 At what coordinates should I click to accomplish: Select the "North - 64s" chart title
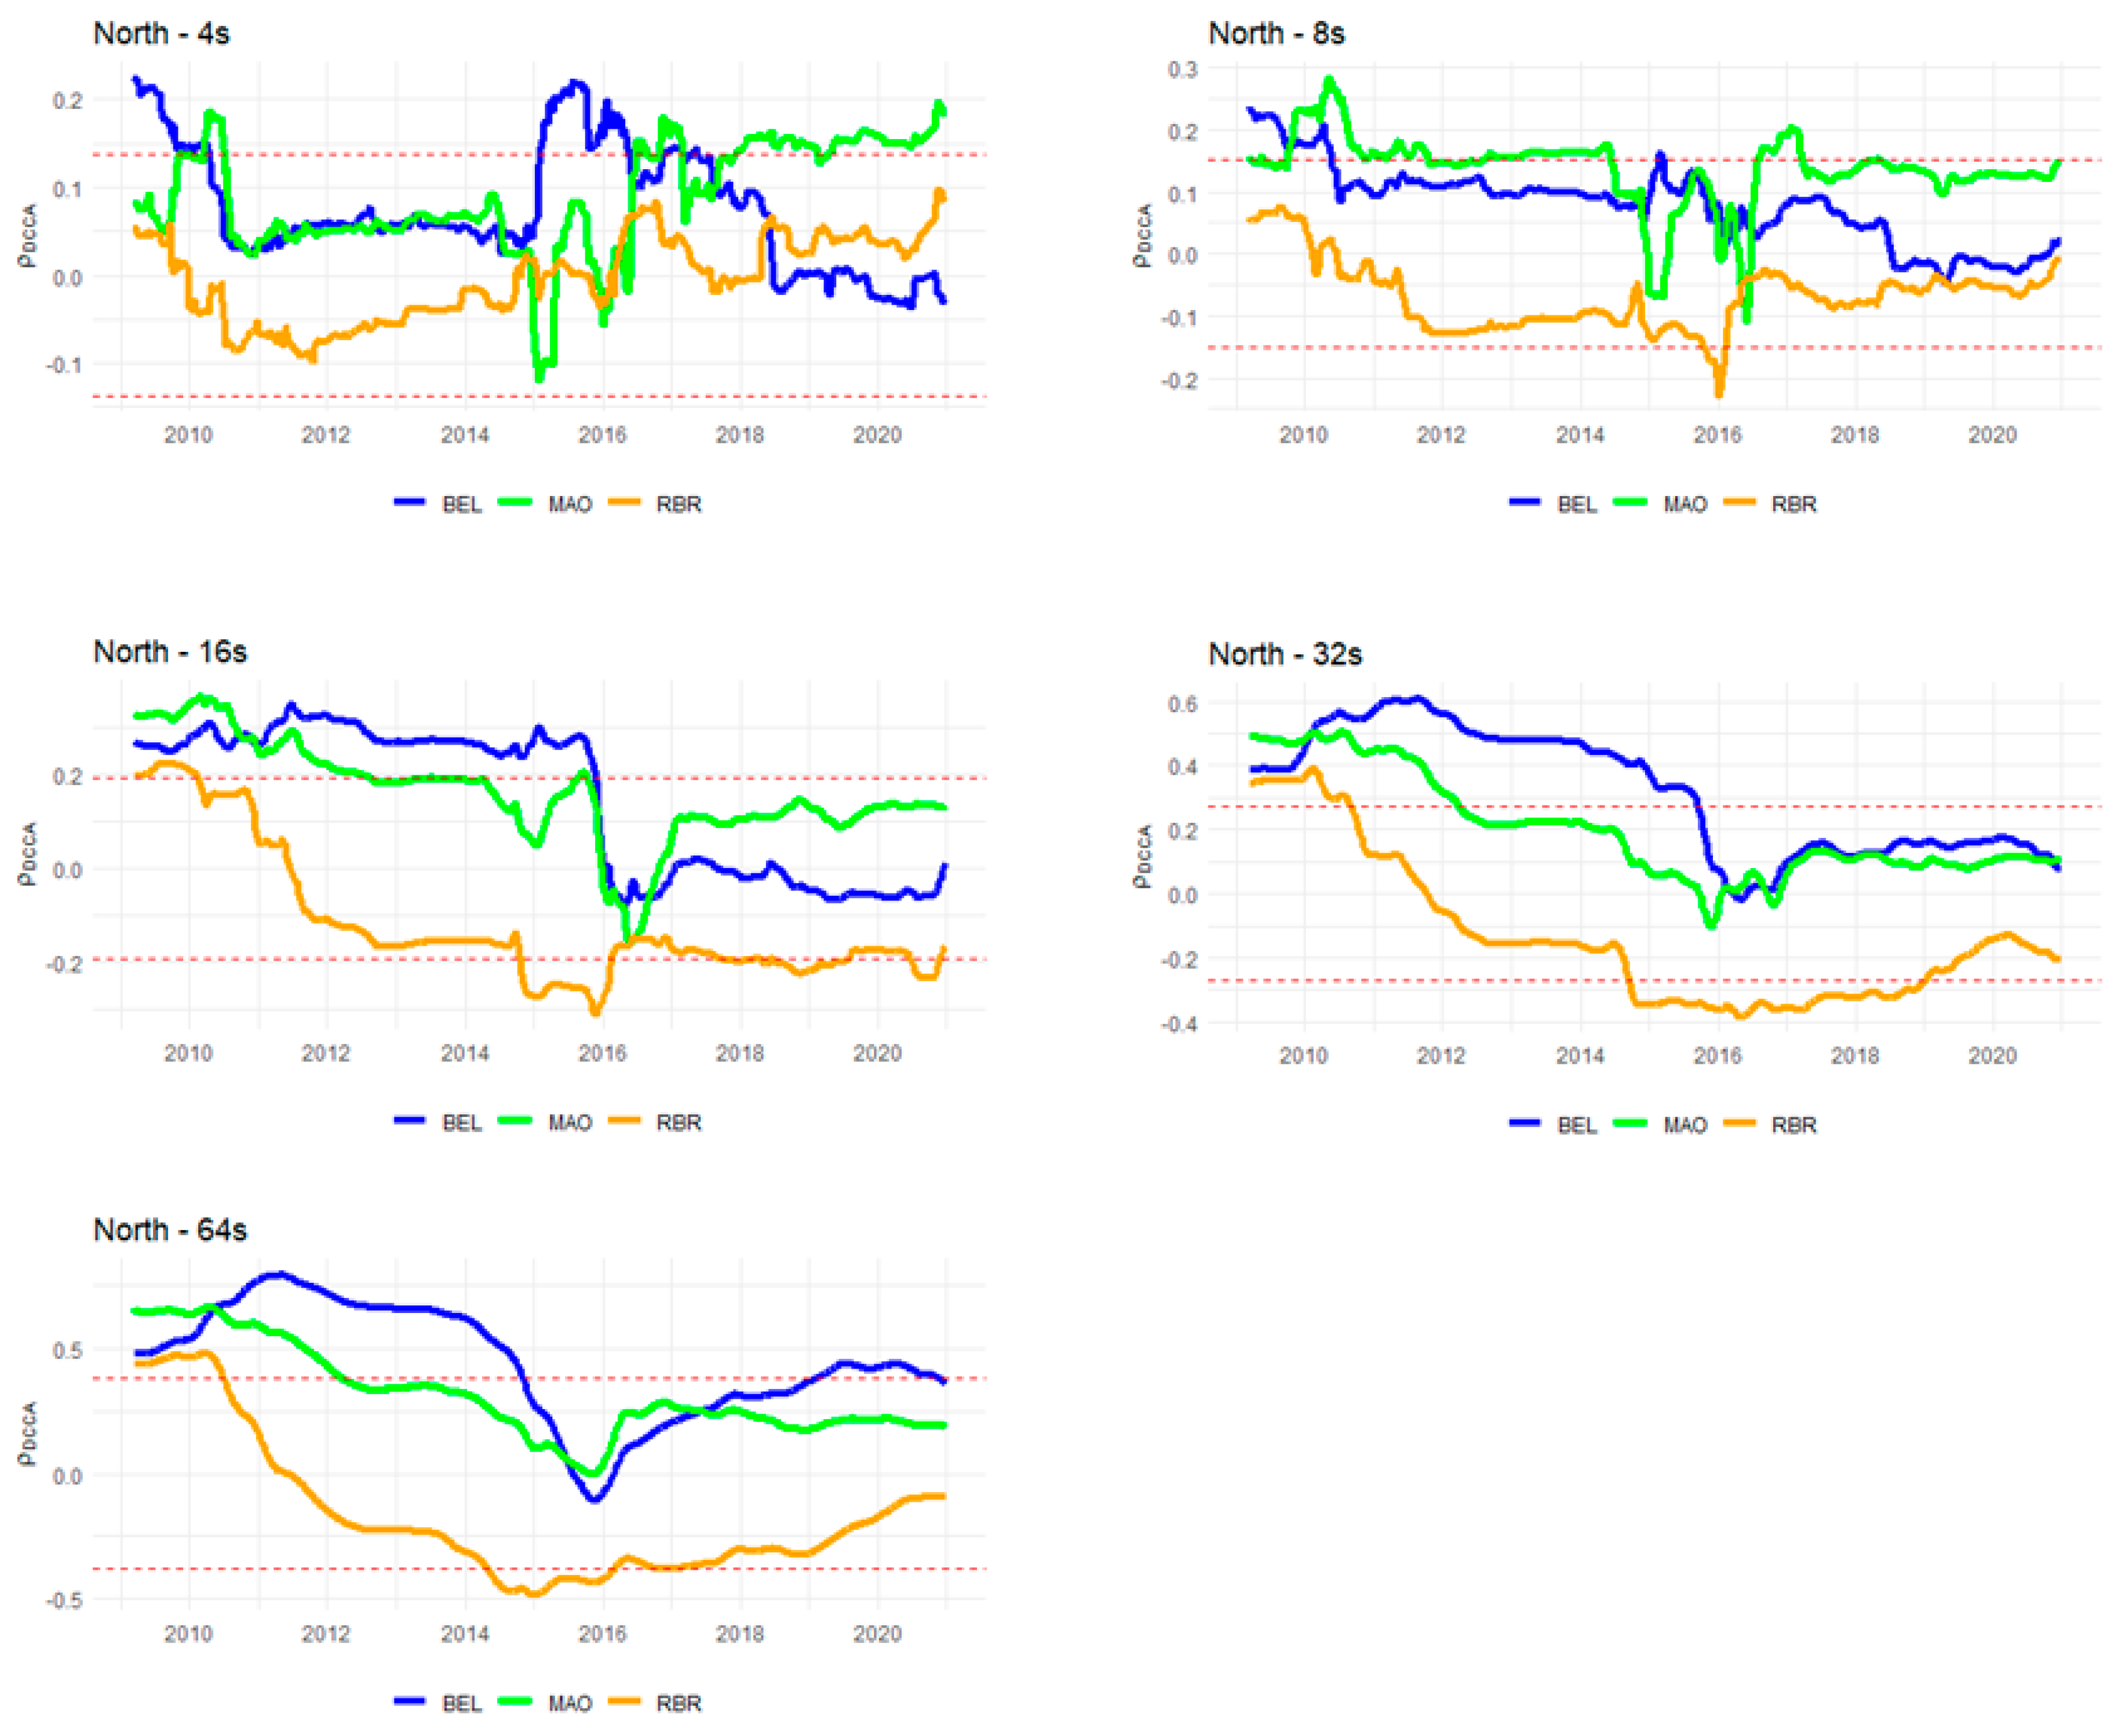pos(170,1230)
